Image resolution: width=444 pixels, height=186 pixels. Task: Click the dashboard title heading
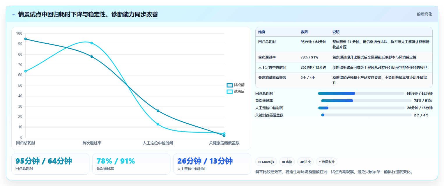(88, 14)
